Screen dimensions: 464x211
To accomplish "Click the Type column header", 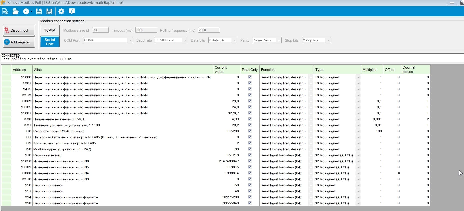I will point(337,70).
